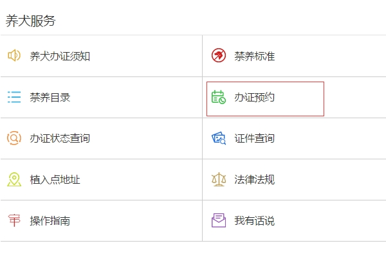Click the scales icon for 法律法规
The height and width of the screenshot is (257, 386).
(219, 179)
